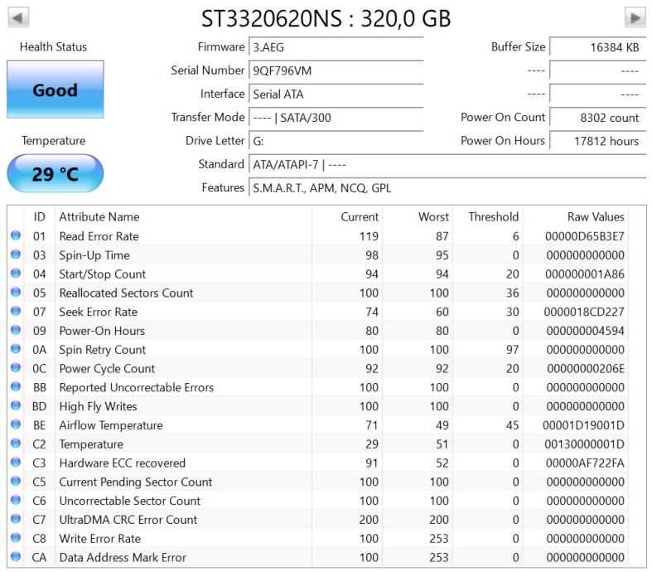Click the Interface field showing Serial ATA
Screen dimensions: 652x572
coord(336,94)
